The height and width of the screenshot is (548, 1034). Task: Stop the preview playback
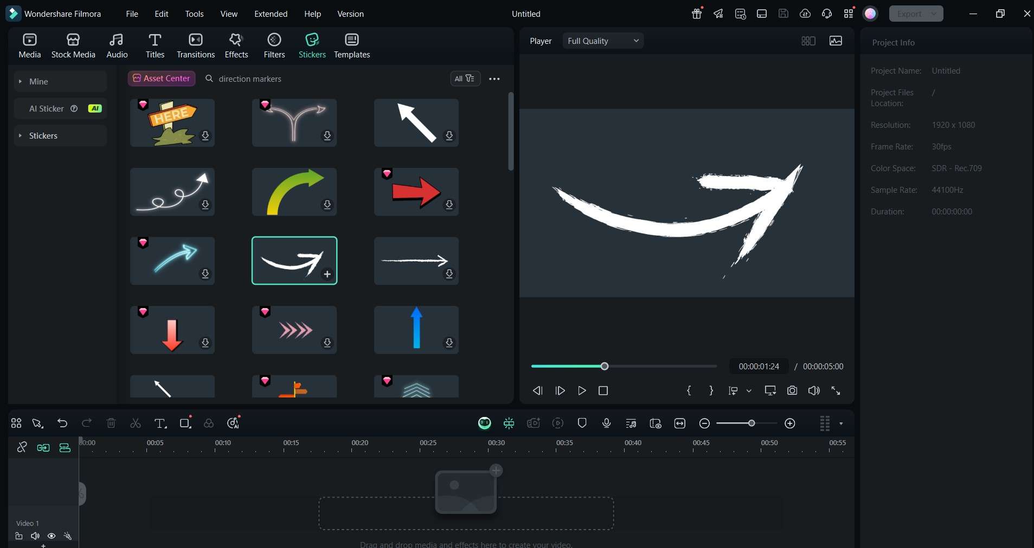(603, 390)
